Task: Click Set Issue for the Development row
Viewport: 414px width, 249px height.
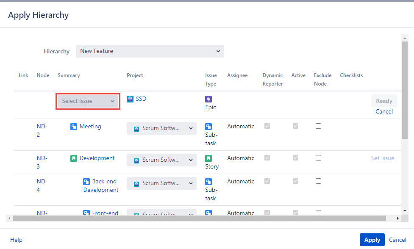Action: click(x=382, y=158)
